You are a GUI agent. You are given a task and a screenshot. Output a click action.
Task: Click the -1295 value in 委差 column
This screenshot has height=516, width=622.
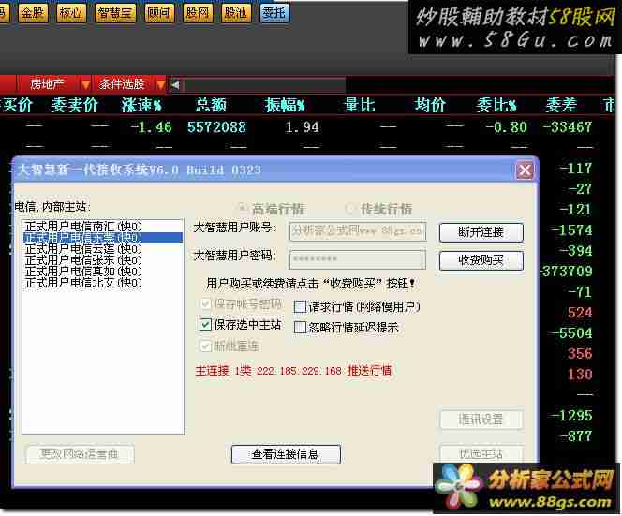pyautogui.click(x=572, y=416)
